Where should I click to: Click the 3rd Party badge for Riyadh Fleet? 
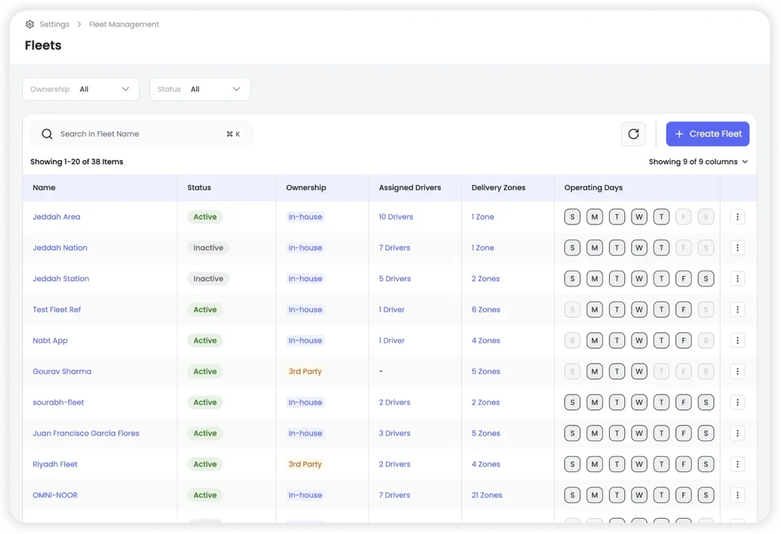pos(305,464)
